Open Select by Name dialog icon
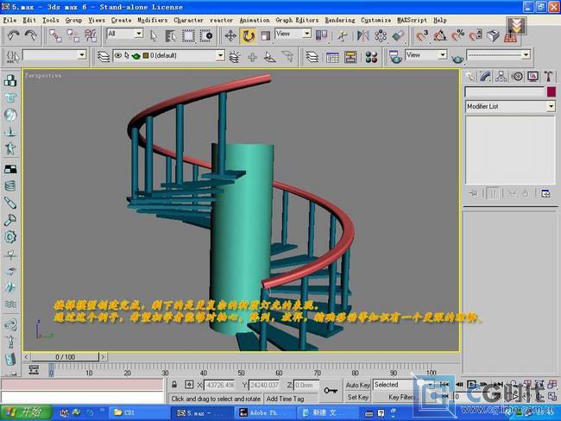This screenshot has width=561, height=421. tap(171, 35)
